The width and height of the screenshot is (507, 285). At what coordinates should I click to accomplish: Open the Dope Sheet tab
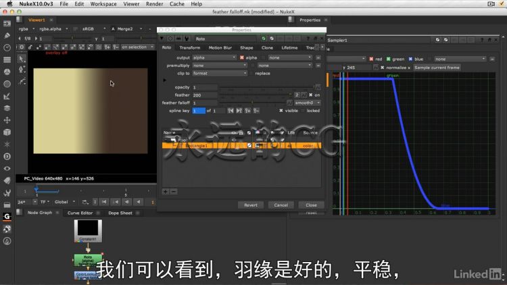pyautogui.click(x=120, y=213)
